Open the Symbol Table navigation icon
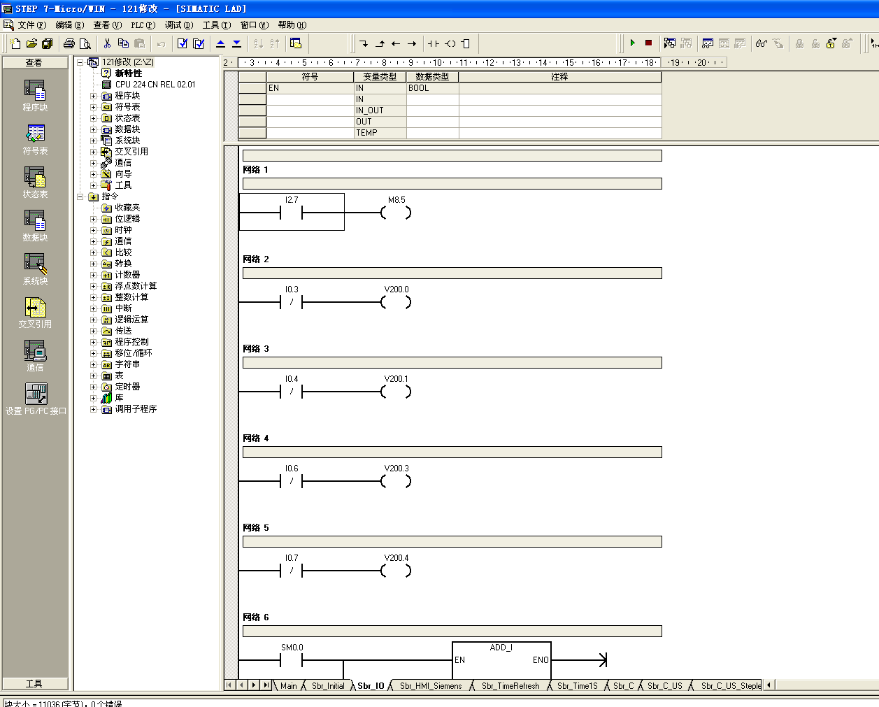This screenshot has width=879, height=707. (x=35, y=139)
